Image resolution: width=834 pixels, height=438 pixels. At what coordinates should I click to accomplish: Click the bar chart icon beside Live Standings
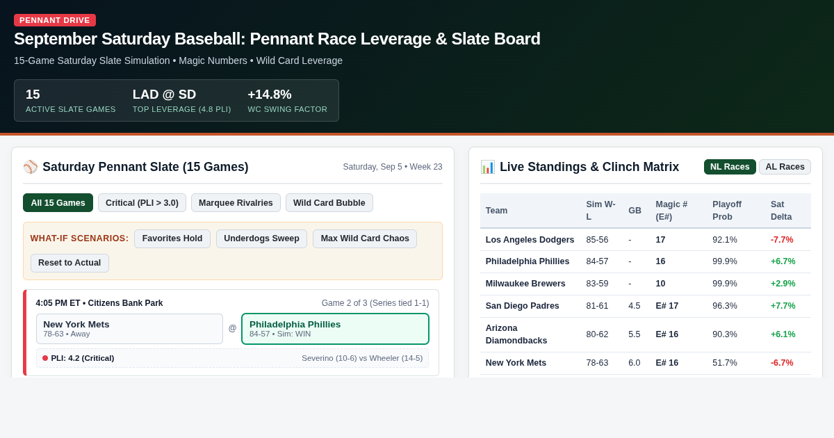point(488,167)
